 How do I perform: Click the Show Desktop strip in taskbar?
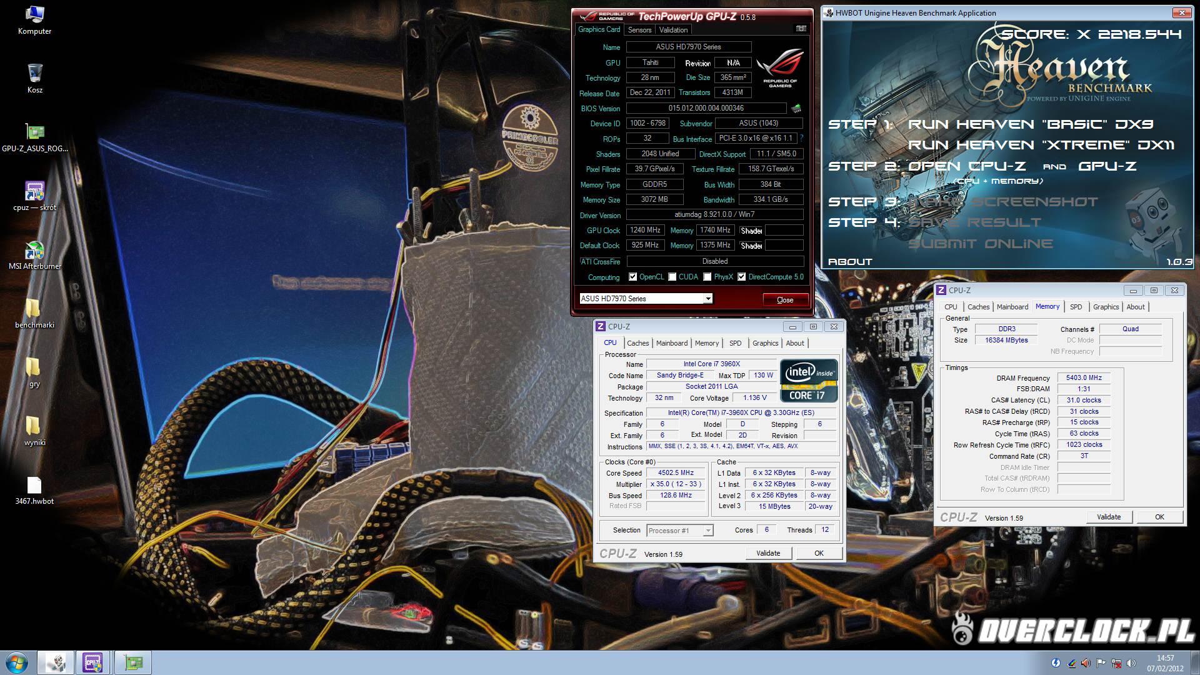click(x=1195, y=662)
